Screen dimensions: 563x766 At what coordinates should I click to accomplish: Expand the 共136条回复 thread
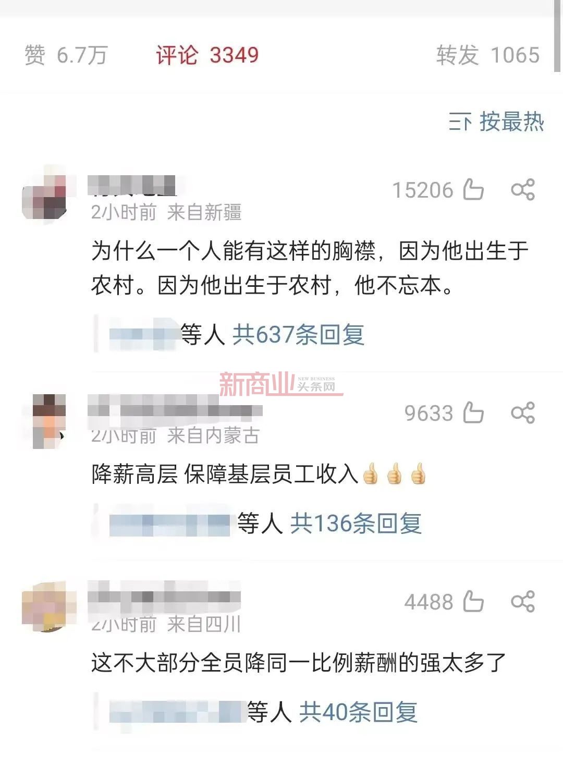pyautogui.click(x=356, y=523)
